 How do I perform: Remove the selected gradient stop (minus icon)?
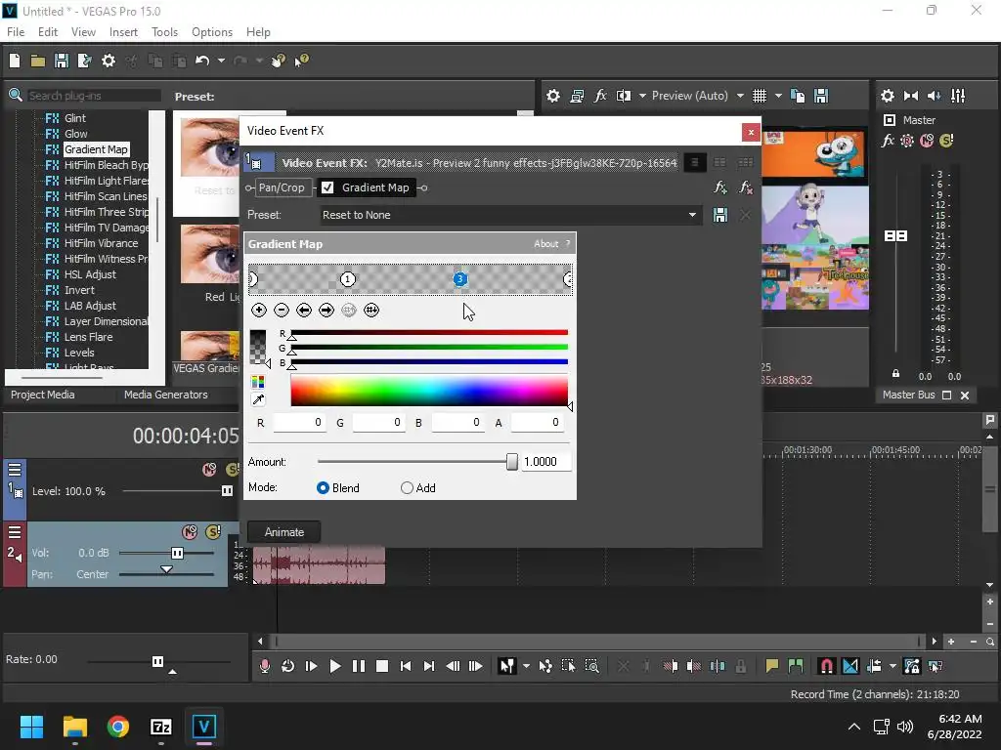click(x=282, y=310)
